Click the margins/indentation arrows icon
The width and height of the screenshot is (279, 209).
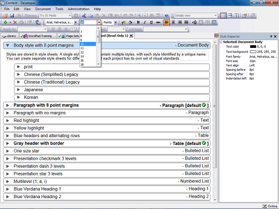[194, 22]
